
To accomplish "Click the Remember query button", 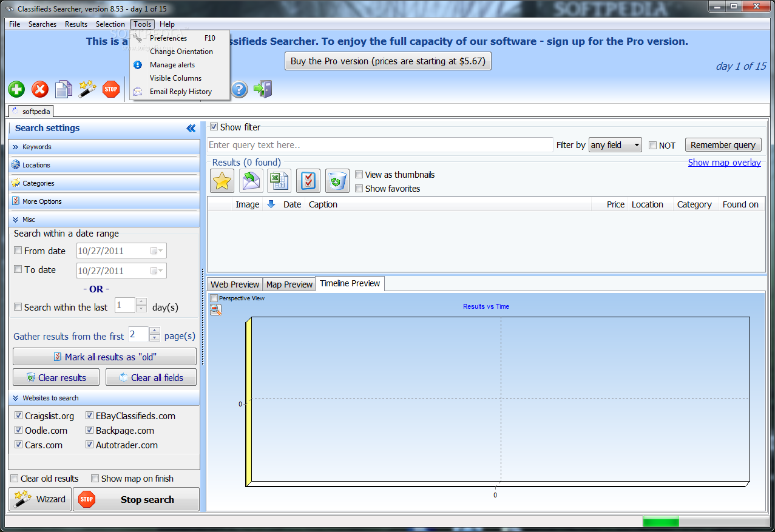I will click(723, 145).
